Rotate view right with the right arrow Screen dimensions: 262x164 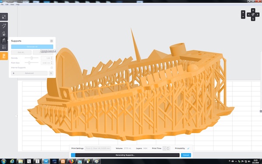point(257,15)
